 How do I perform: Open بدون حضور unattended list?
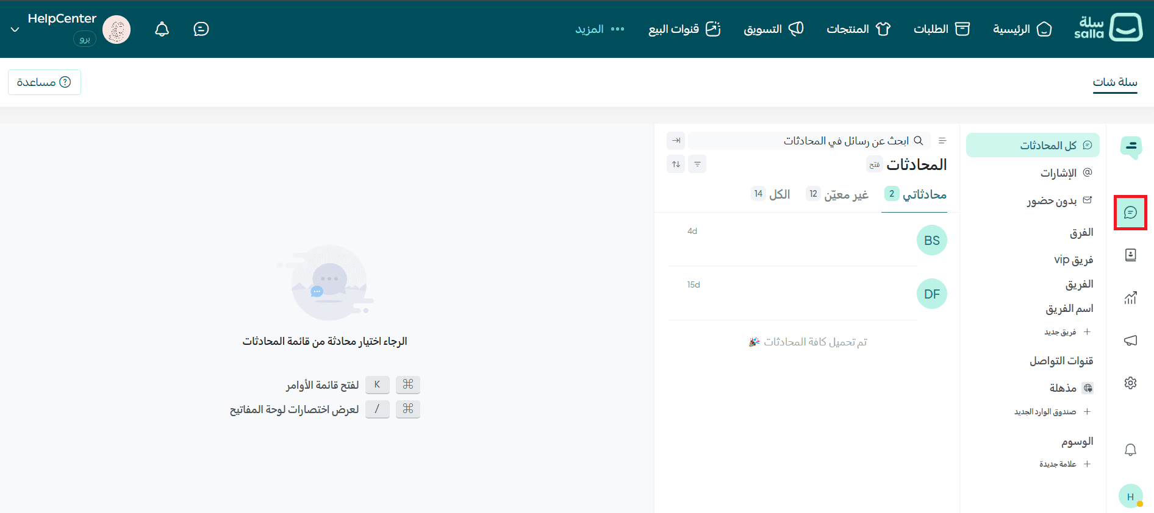pos(1059,200)
